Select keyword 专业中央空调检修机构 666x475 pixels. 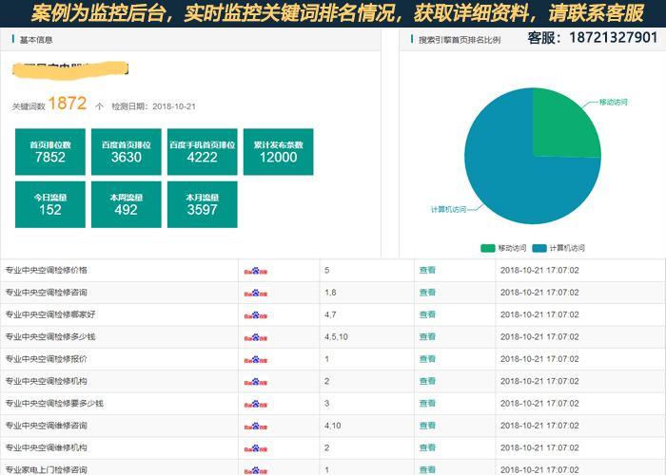(47, 381)
